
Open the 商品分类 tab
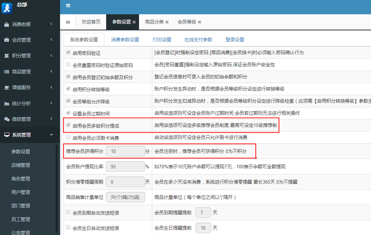(154, 21)
